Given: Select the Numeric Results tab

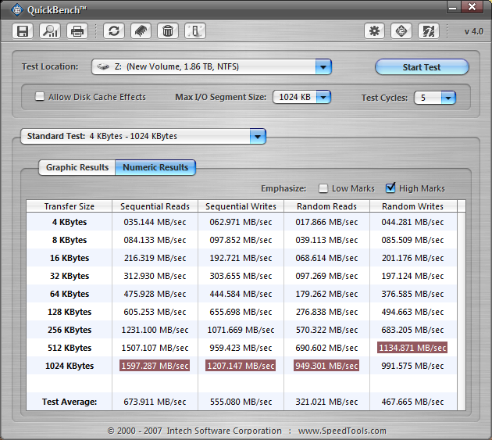Looking at the screenshot, I should pos(155,167).
